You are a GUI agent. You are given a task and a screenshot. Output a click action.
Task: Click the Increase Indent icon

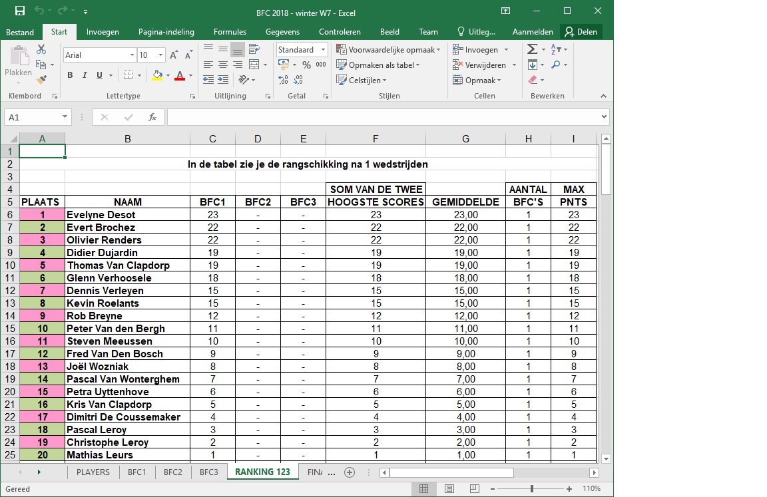[x=223, y=80]
